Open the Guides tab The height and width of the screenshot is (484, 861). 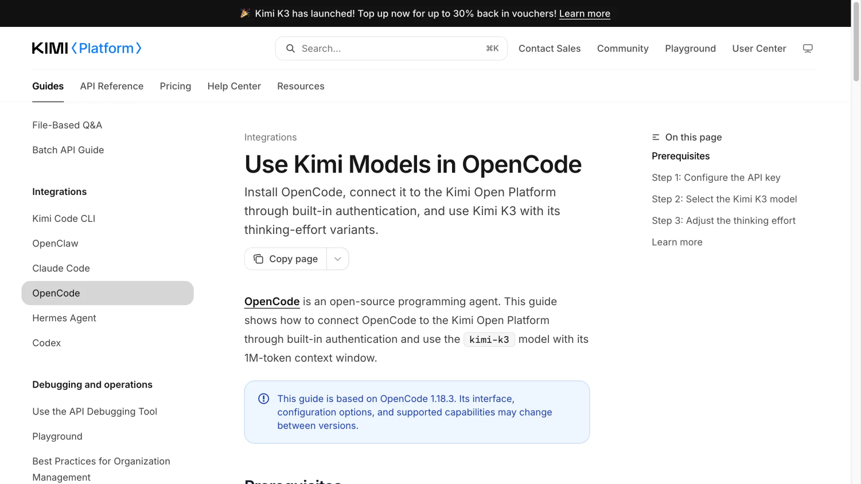click(x=48, y=86)
